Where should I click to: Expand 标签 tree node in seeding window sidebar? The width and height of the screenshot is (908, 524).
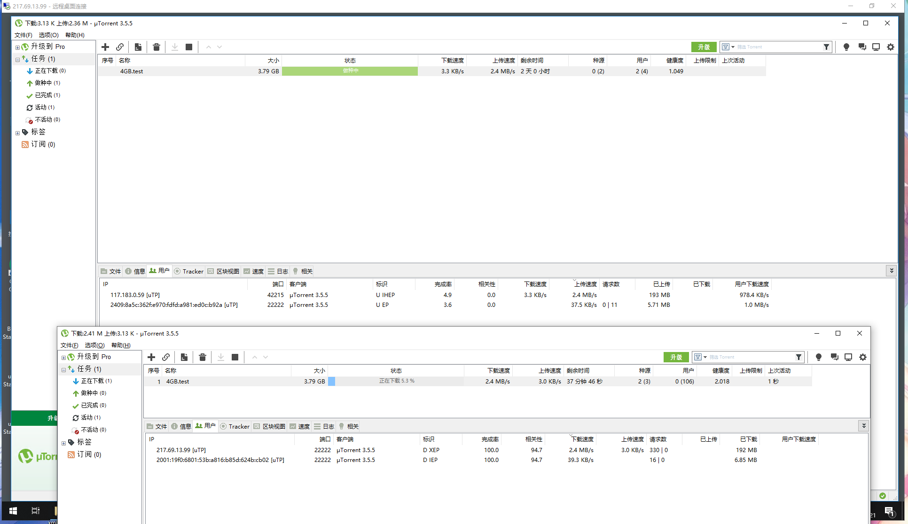coord(18,133)
